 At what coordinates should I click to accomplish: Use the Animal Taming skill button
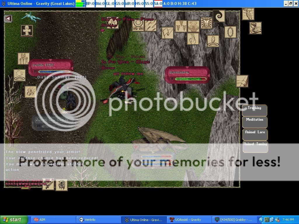[255, 147]
